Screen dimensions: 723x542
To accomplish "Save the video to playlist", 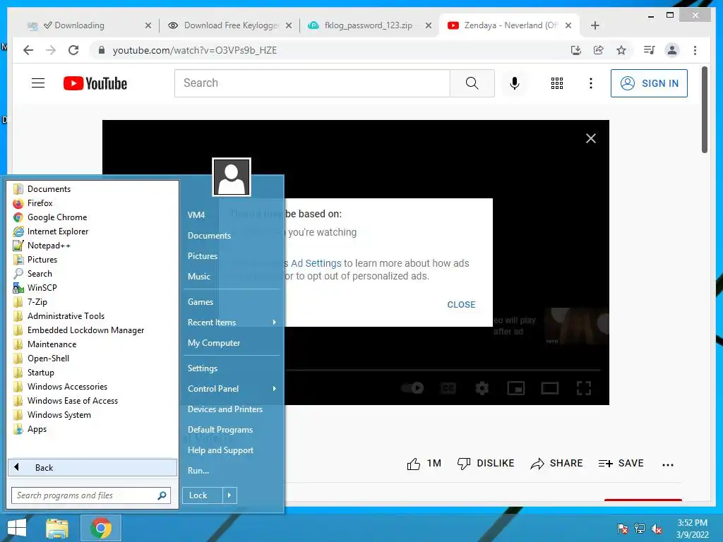I will (621, 464).
